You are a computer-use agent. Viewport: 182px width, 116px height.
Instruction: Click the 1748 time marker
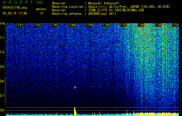tap(141, 25)
